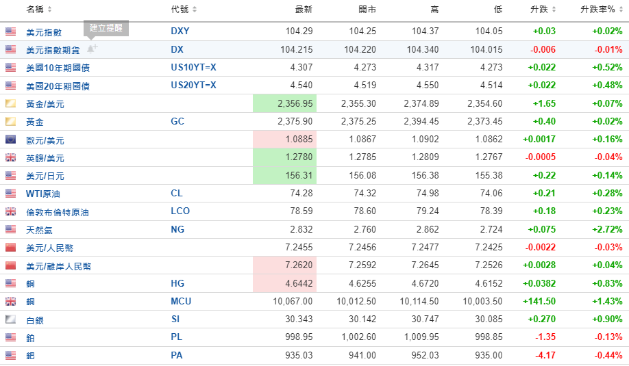Click the UK flag icon beside 倫敦布倫特原油
629x366 pixels.
10,211
